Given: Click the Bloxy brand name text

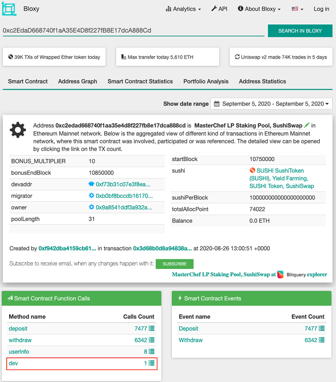Looking at the screenshot, I should (x=31, y=9).
